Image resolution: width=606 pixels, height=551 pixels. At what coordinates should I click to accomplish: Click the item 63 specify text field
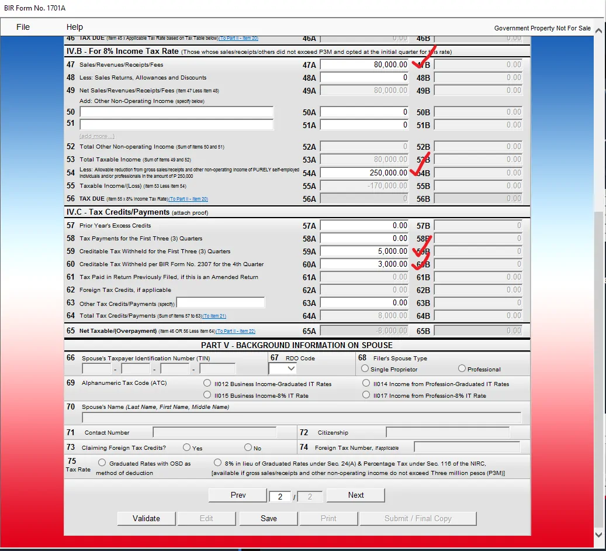(x=220, y=302)
